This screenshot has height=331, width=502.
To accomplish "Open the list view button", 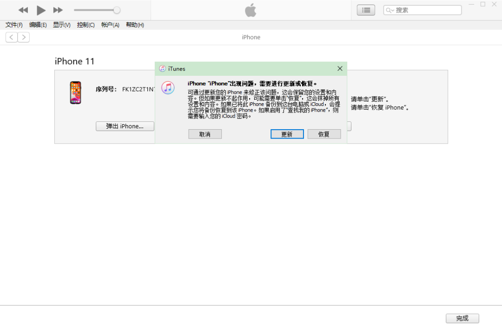I will click(366, 10).
